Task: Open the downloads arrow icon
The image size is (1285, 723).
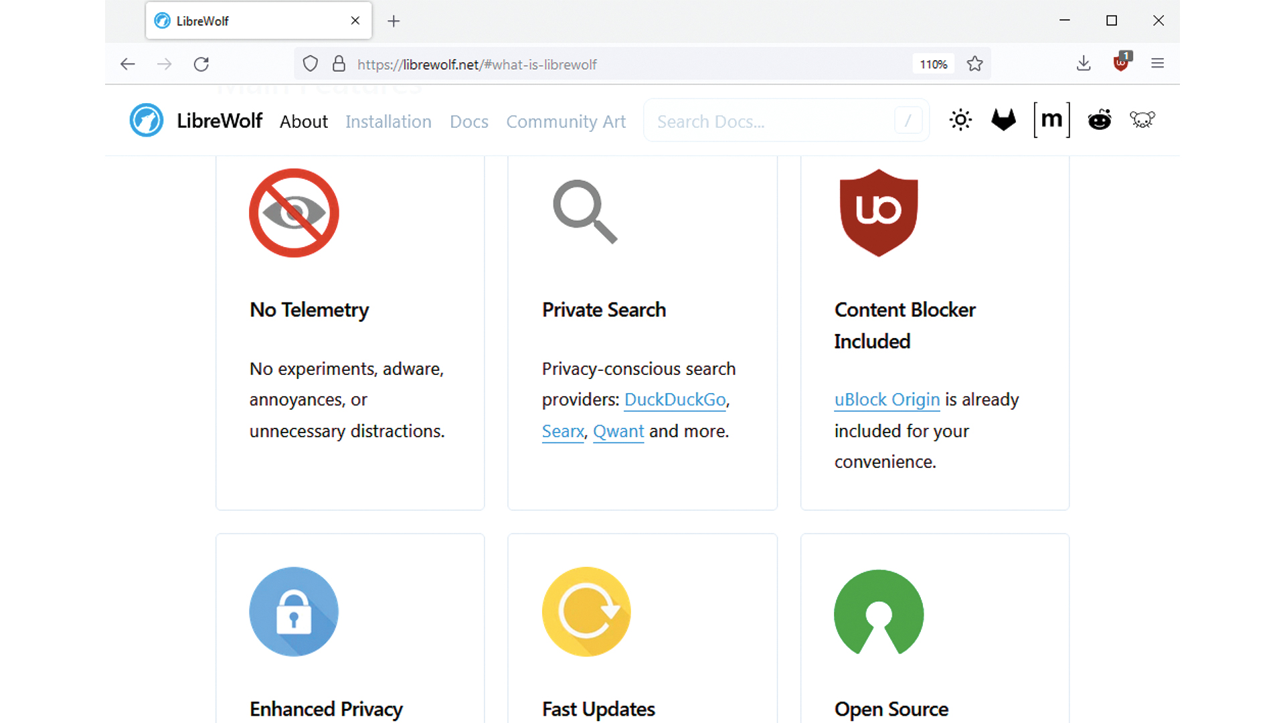Action: coord(1084,64)
